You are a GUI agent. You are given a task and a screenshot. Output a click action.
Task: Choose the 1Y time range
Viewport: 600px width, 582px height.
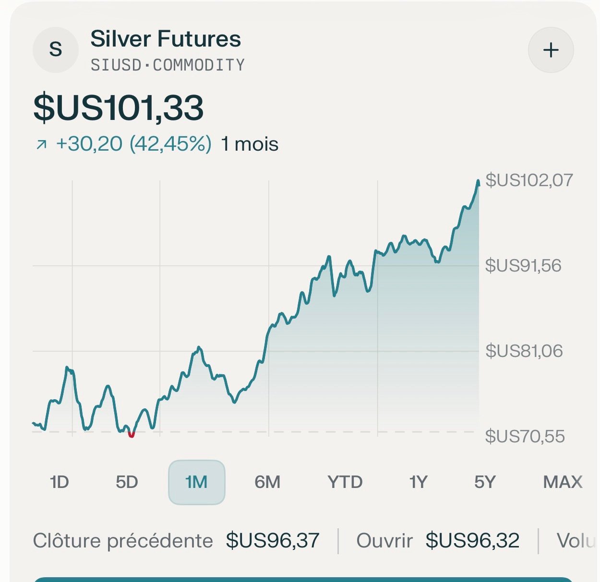tap(418, 482)
